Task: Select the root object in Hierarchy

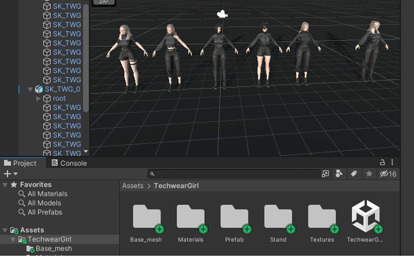Action: click(x=60, y=98)
